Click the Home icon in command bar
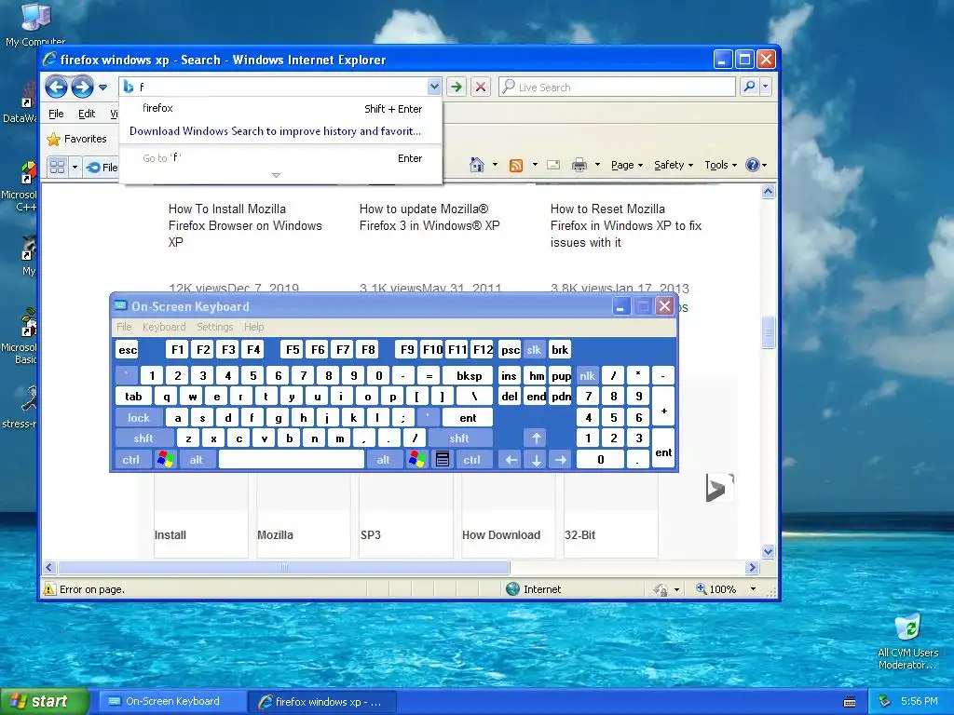This screenshot has height=715, width=954. 477,165
